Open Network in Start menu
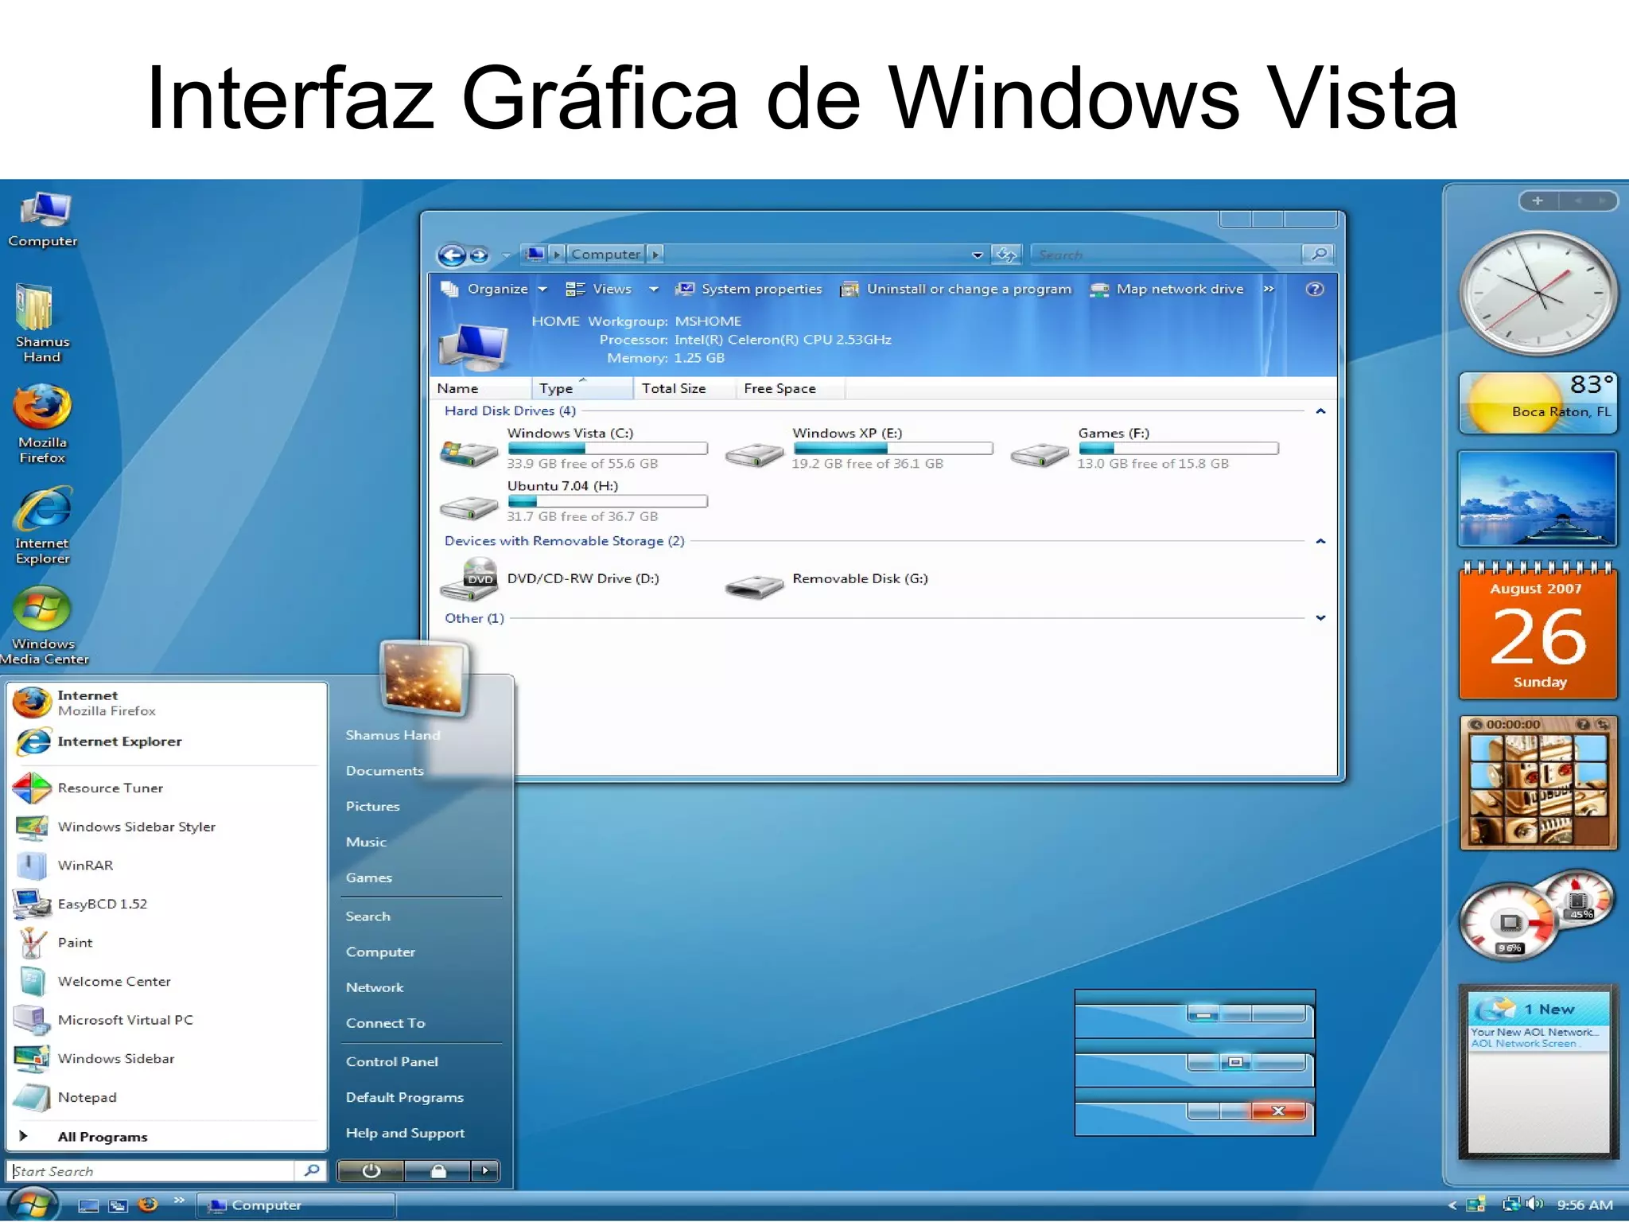This screenshot has width=1629, height=1222. tap(375, 988)
